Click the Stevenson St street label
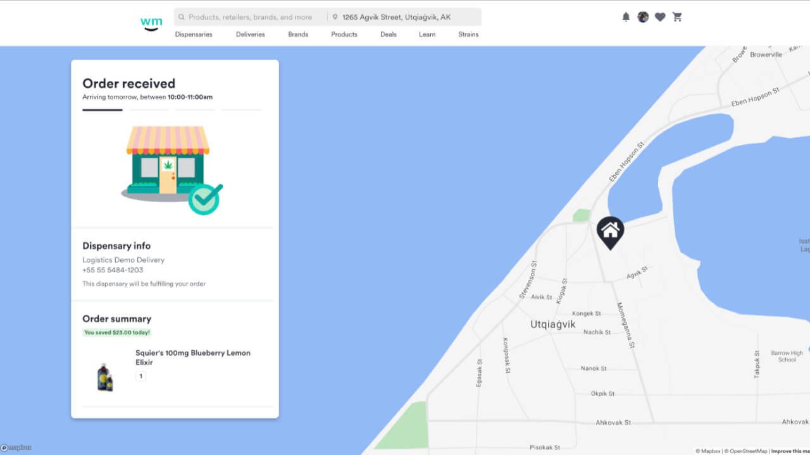Image resolution: width=810 pixels, height=455 pixels. [528, 280]
